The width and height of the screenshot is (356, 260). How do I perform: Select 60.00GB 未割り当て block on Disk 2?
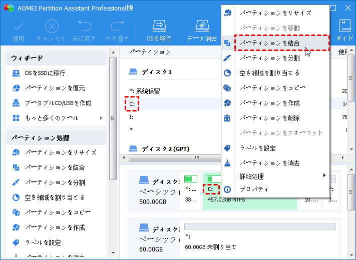click(260, 237)
